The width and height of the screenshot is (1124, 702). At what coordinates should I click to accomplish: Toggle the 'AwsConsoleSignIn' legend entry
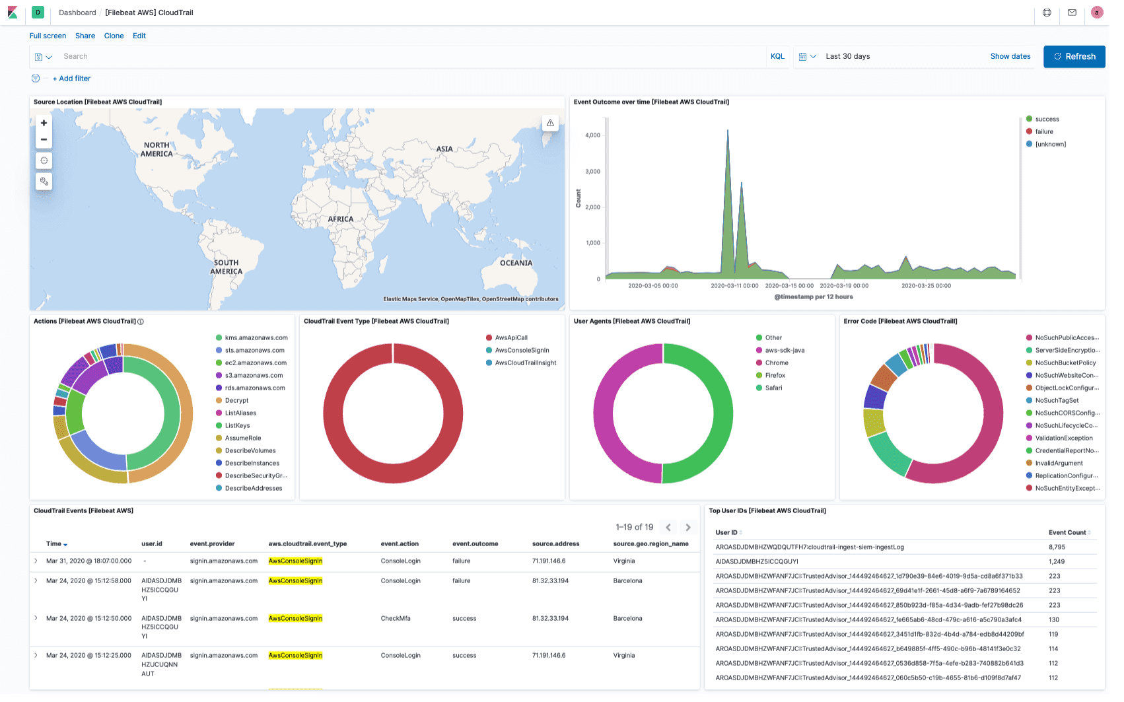(x=522, y=351)
